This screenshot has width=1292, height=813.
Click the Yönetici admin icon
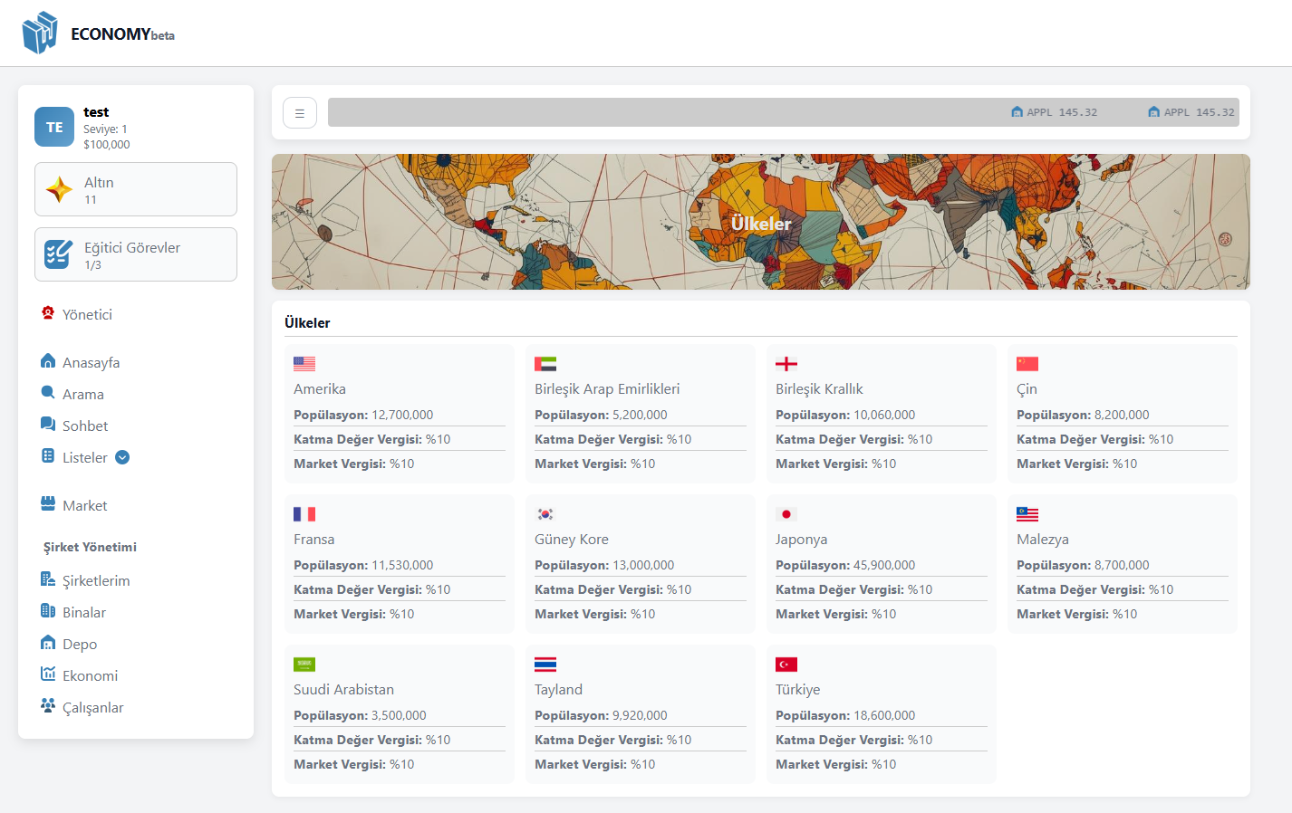[x=48, y=313]
